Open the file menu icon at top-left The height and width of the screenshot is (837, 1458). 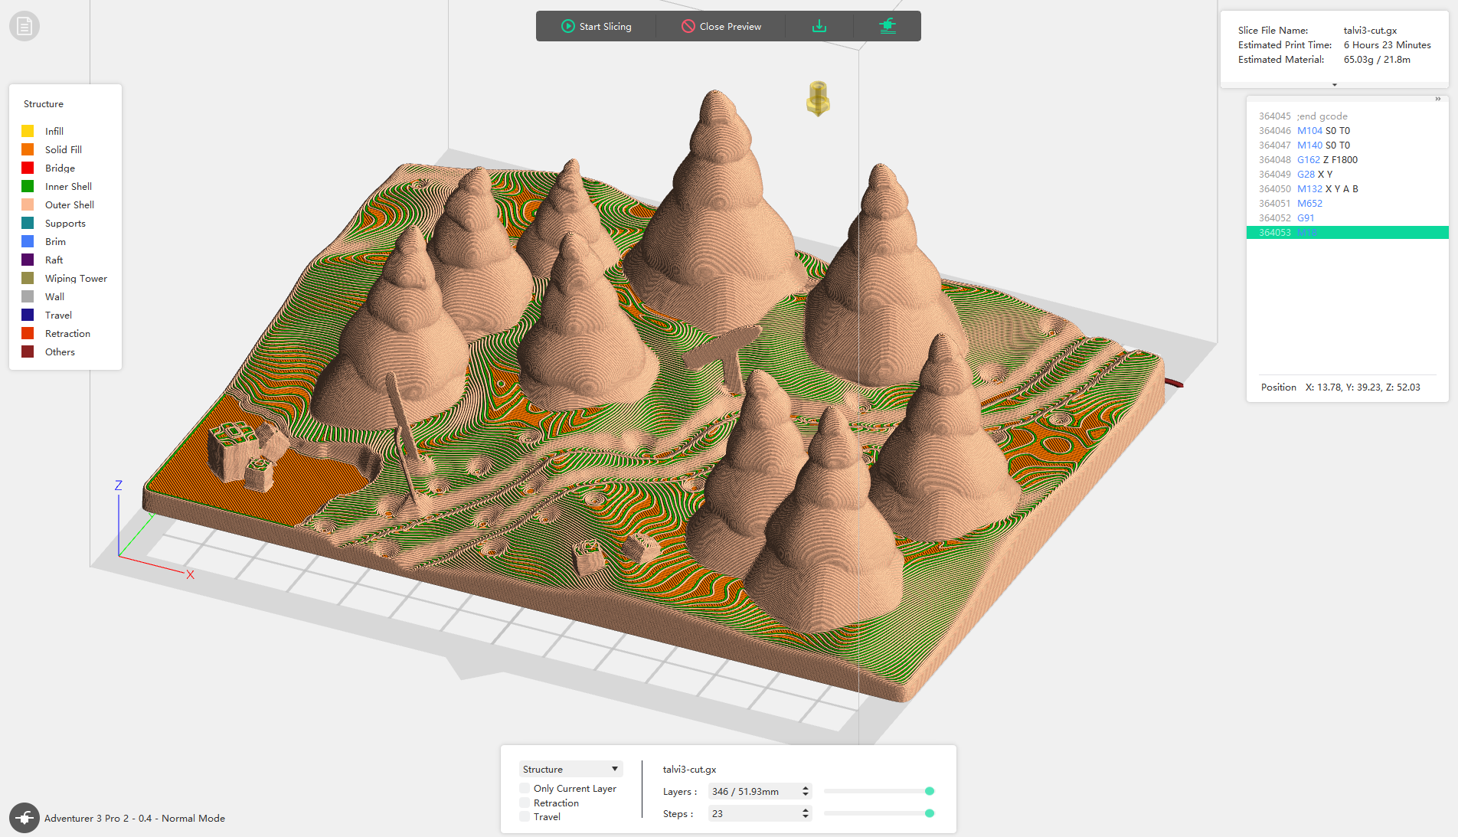[25, 27]
